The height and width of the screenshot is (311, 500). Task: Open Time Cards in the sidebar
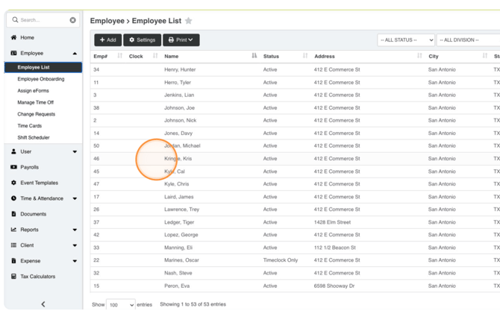tap(30, 126)
